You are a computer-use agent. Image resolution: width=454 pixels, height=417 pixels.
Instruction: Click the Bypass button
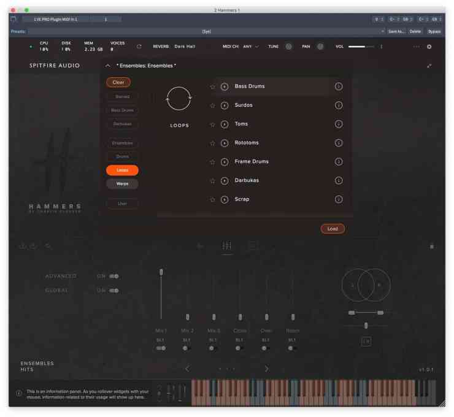pyautogui.click(x=434, y=31)
